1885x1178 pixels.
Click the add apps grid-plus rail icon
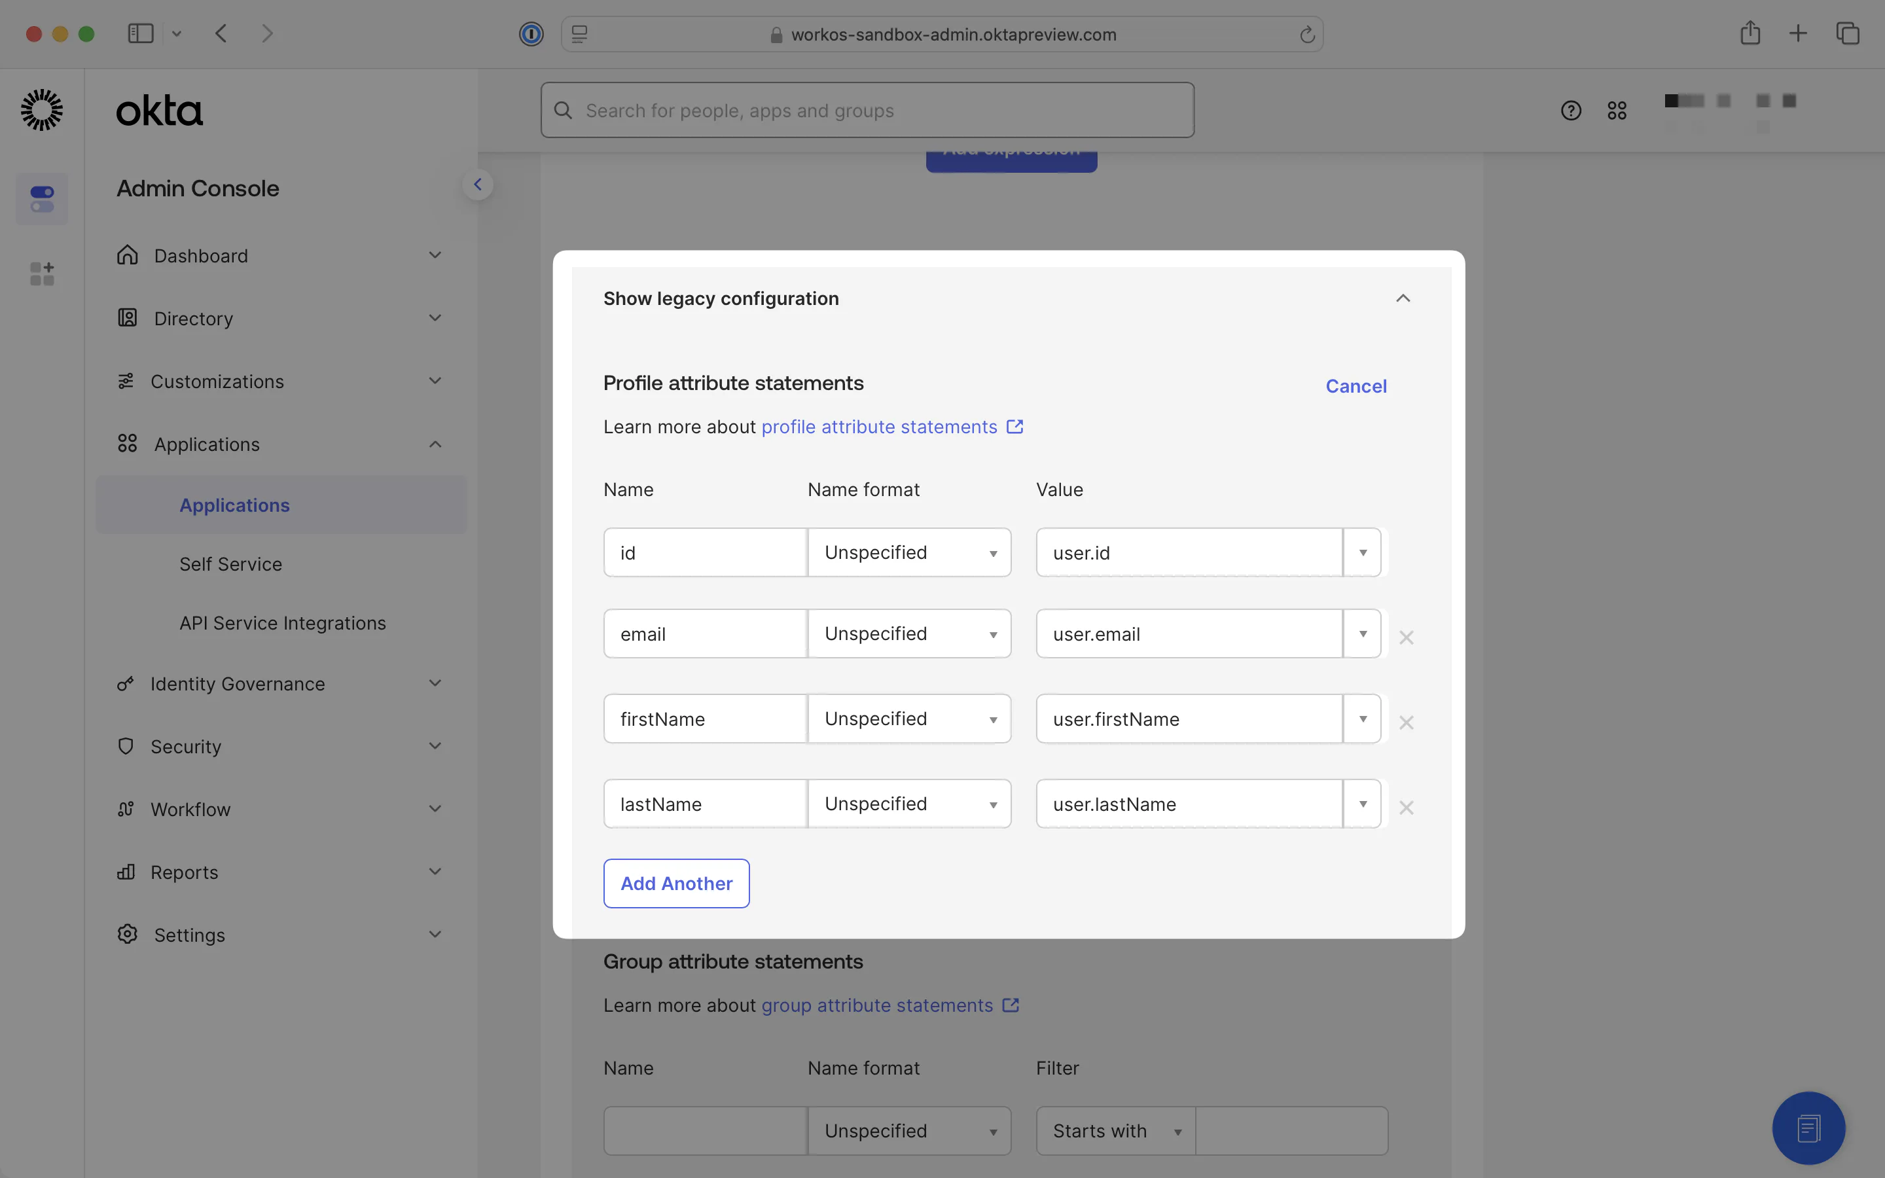tap(42, 274)
